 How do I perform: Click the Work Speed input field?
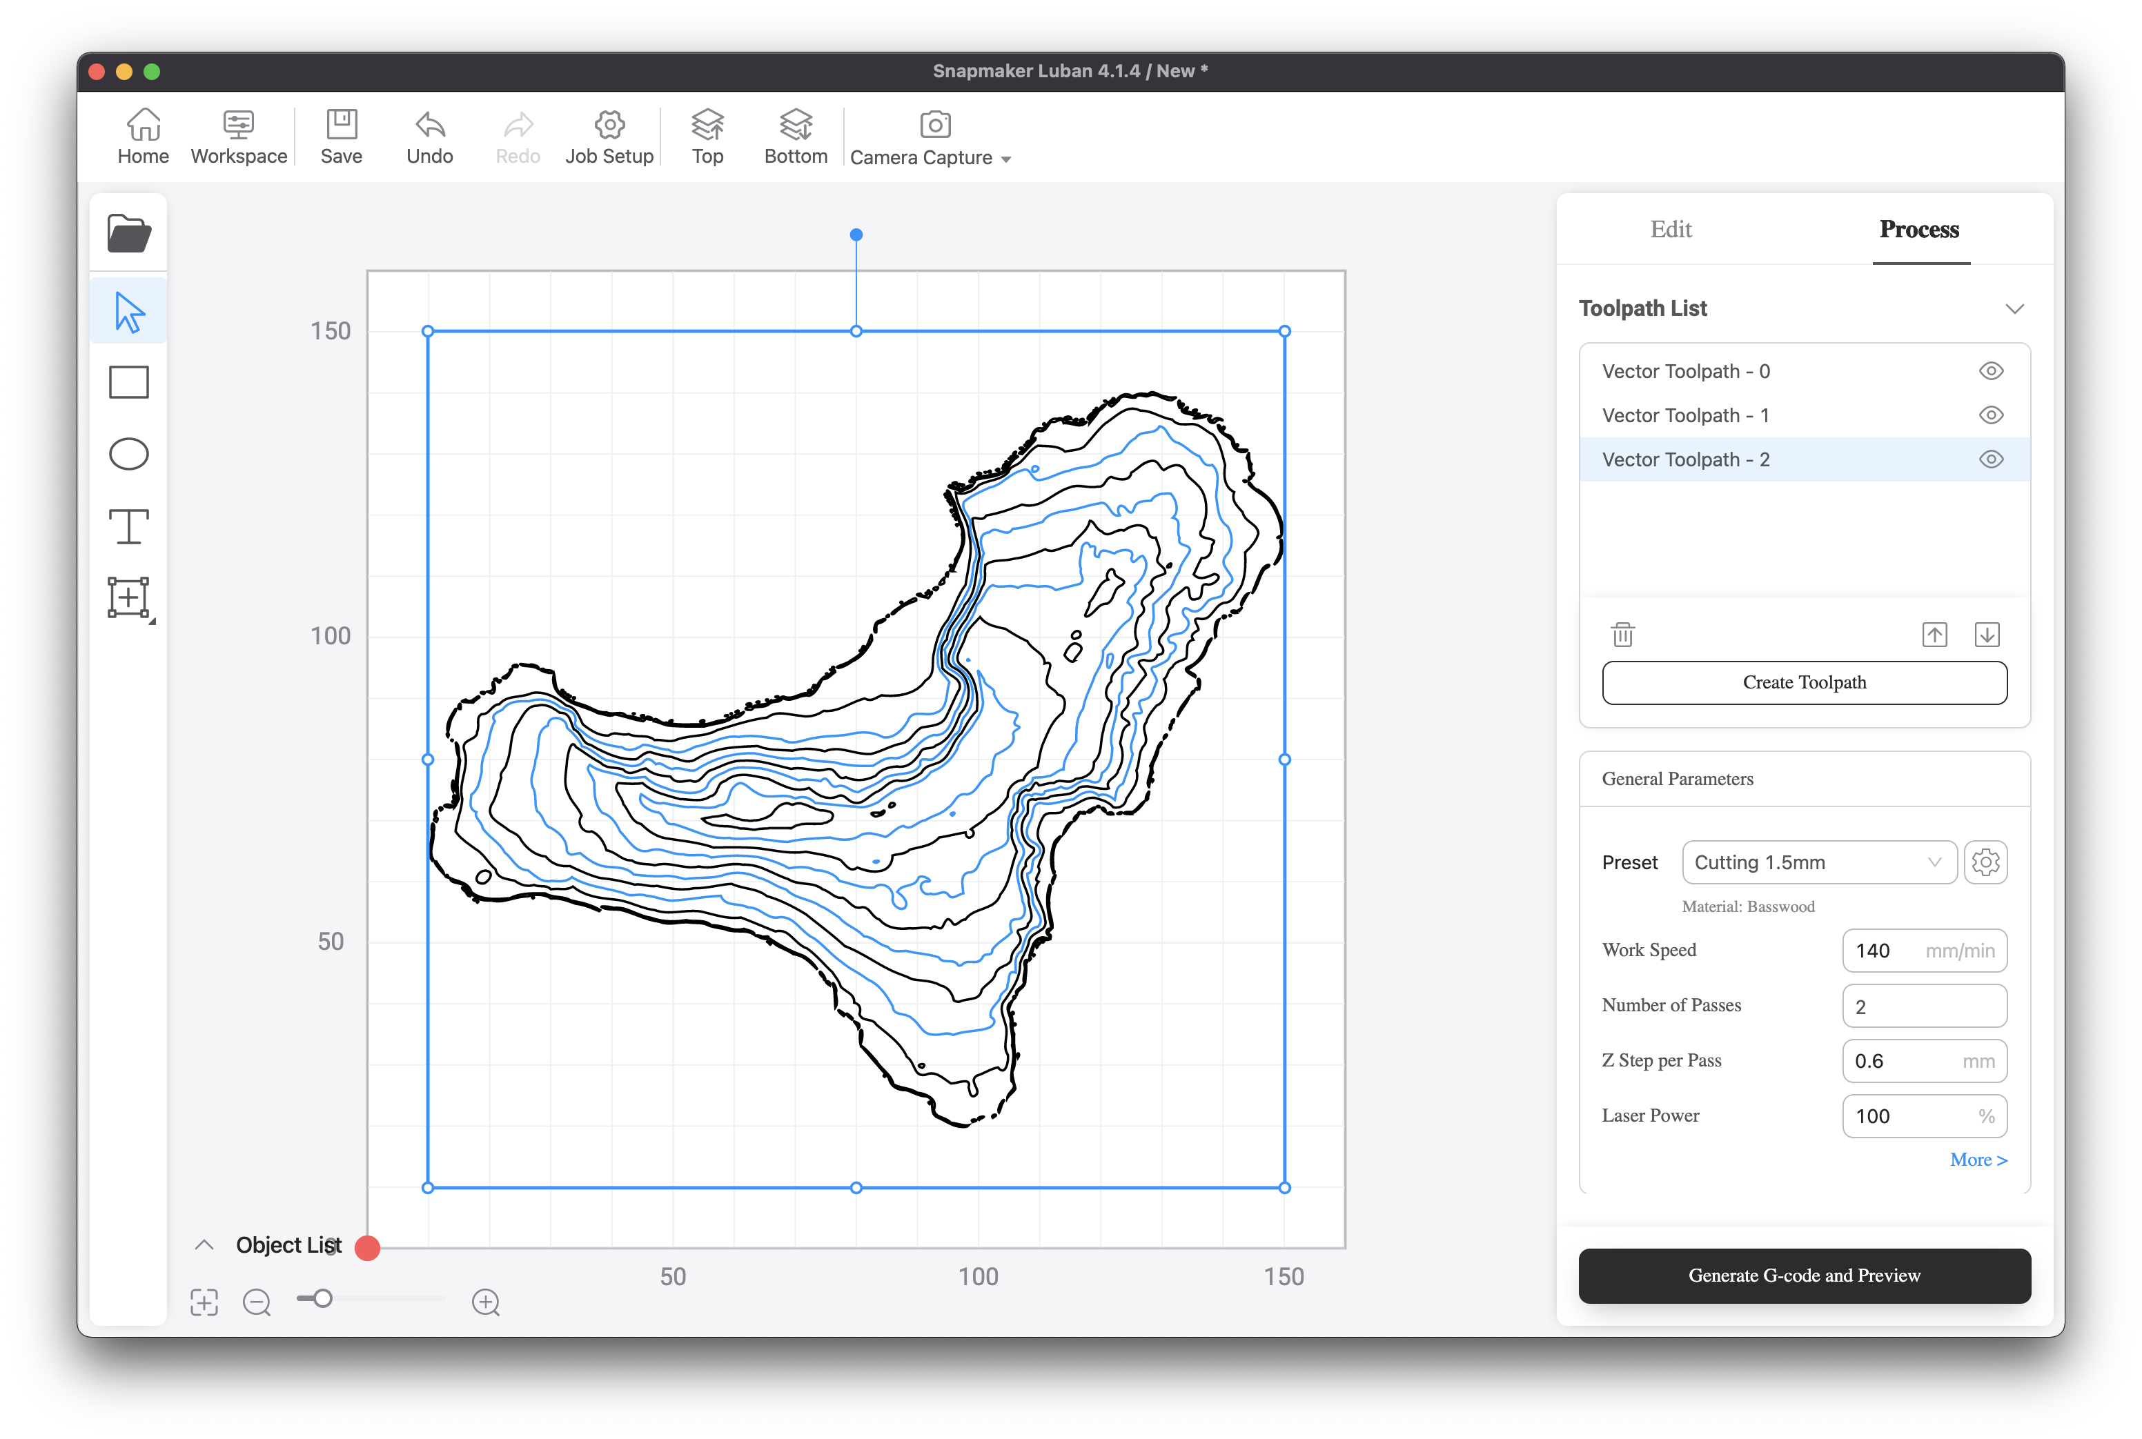click(x=1925, y=951)
